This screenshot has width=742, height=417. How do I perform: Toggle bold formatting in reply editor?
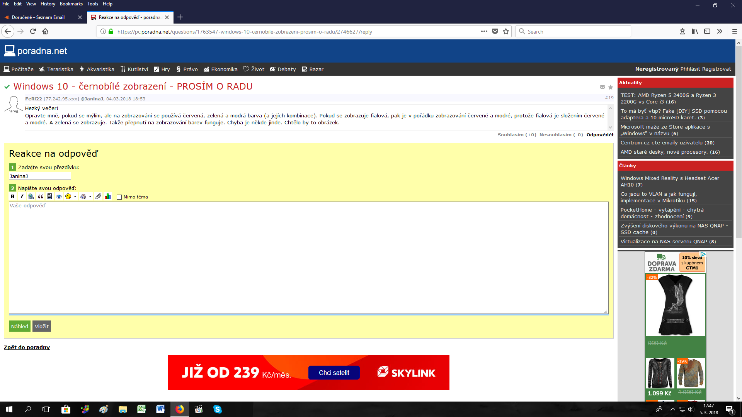(13, 197)
